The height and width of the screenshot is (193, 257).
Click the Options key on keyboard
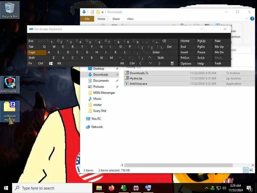point(188,64)
